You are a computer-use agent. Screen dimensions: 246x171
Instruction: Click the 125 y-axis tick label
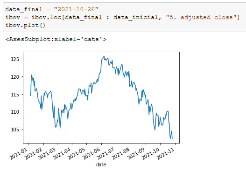15,59
